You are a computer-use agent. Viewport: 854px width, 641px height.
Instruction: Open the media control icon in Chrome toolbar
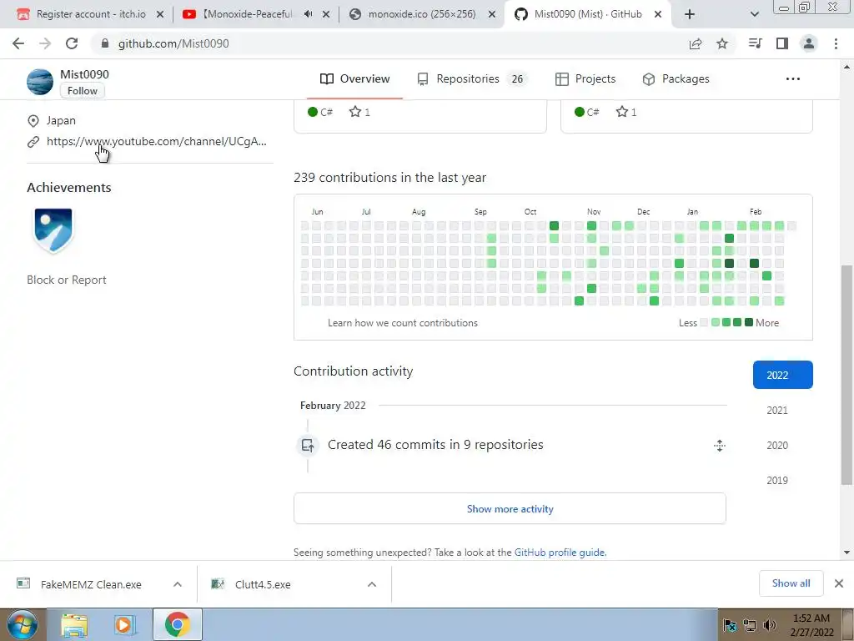756,43
